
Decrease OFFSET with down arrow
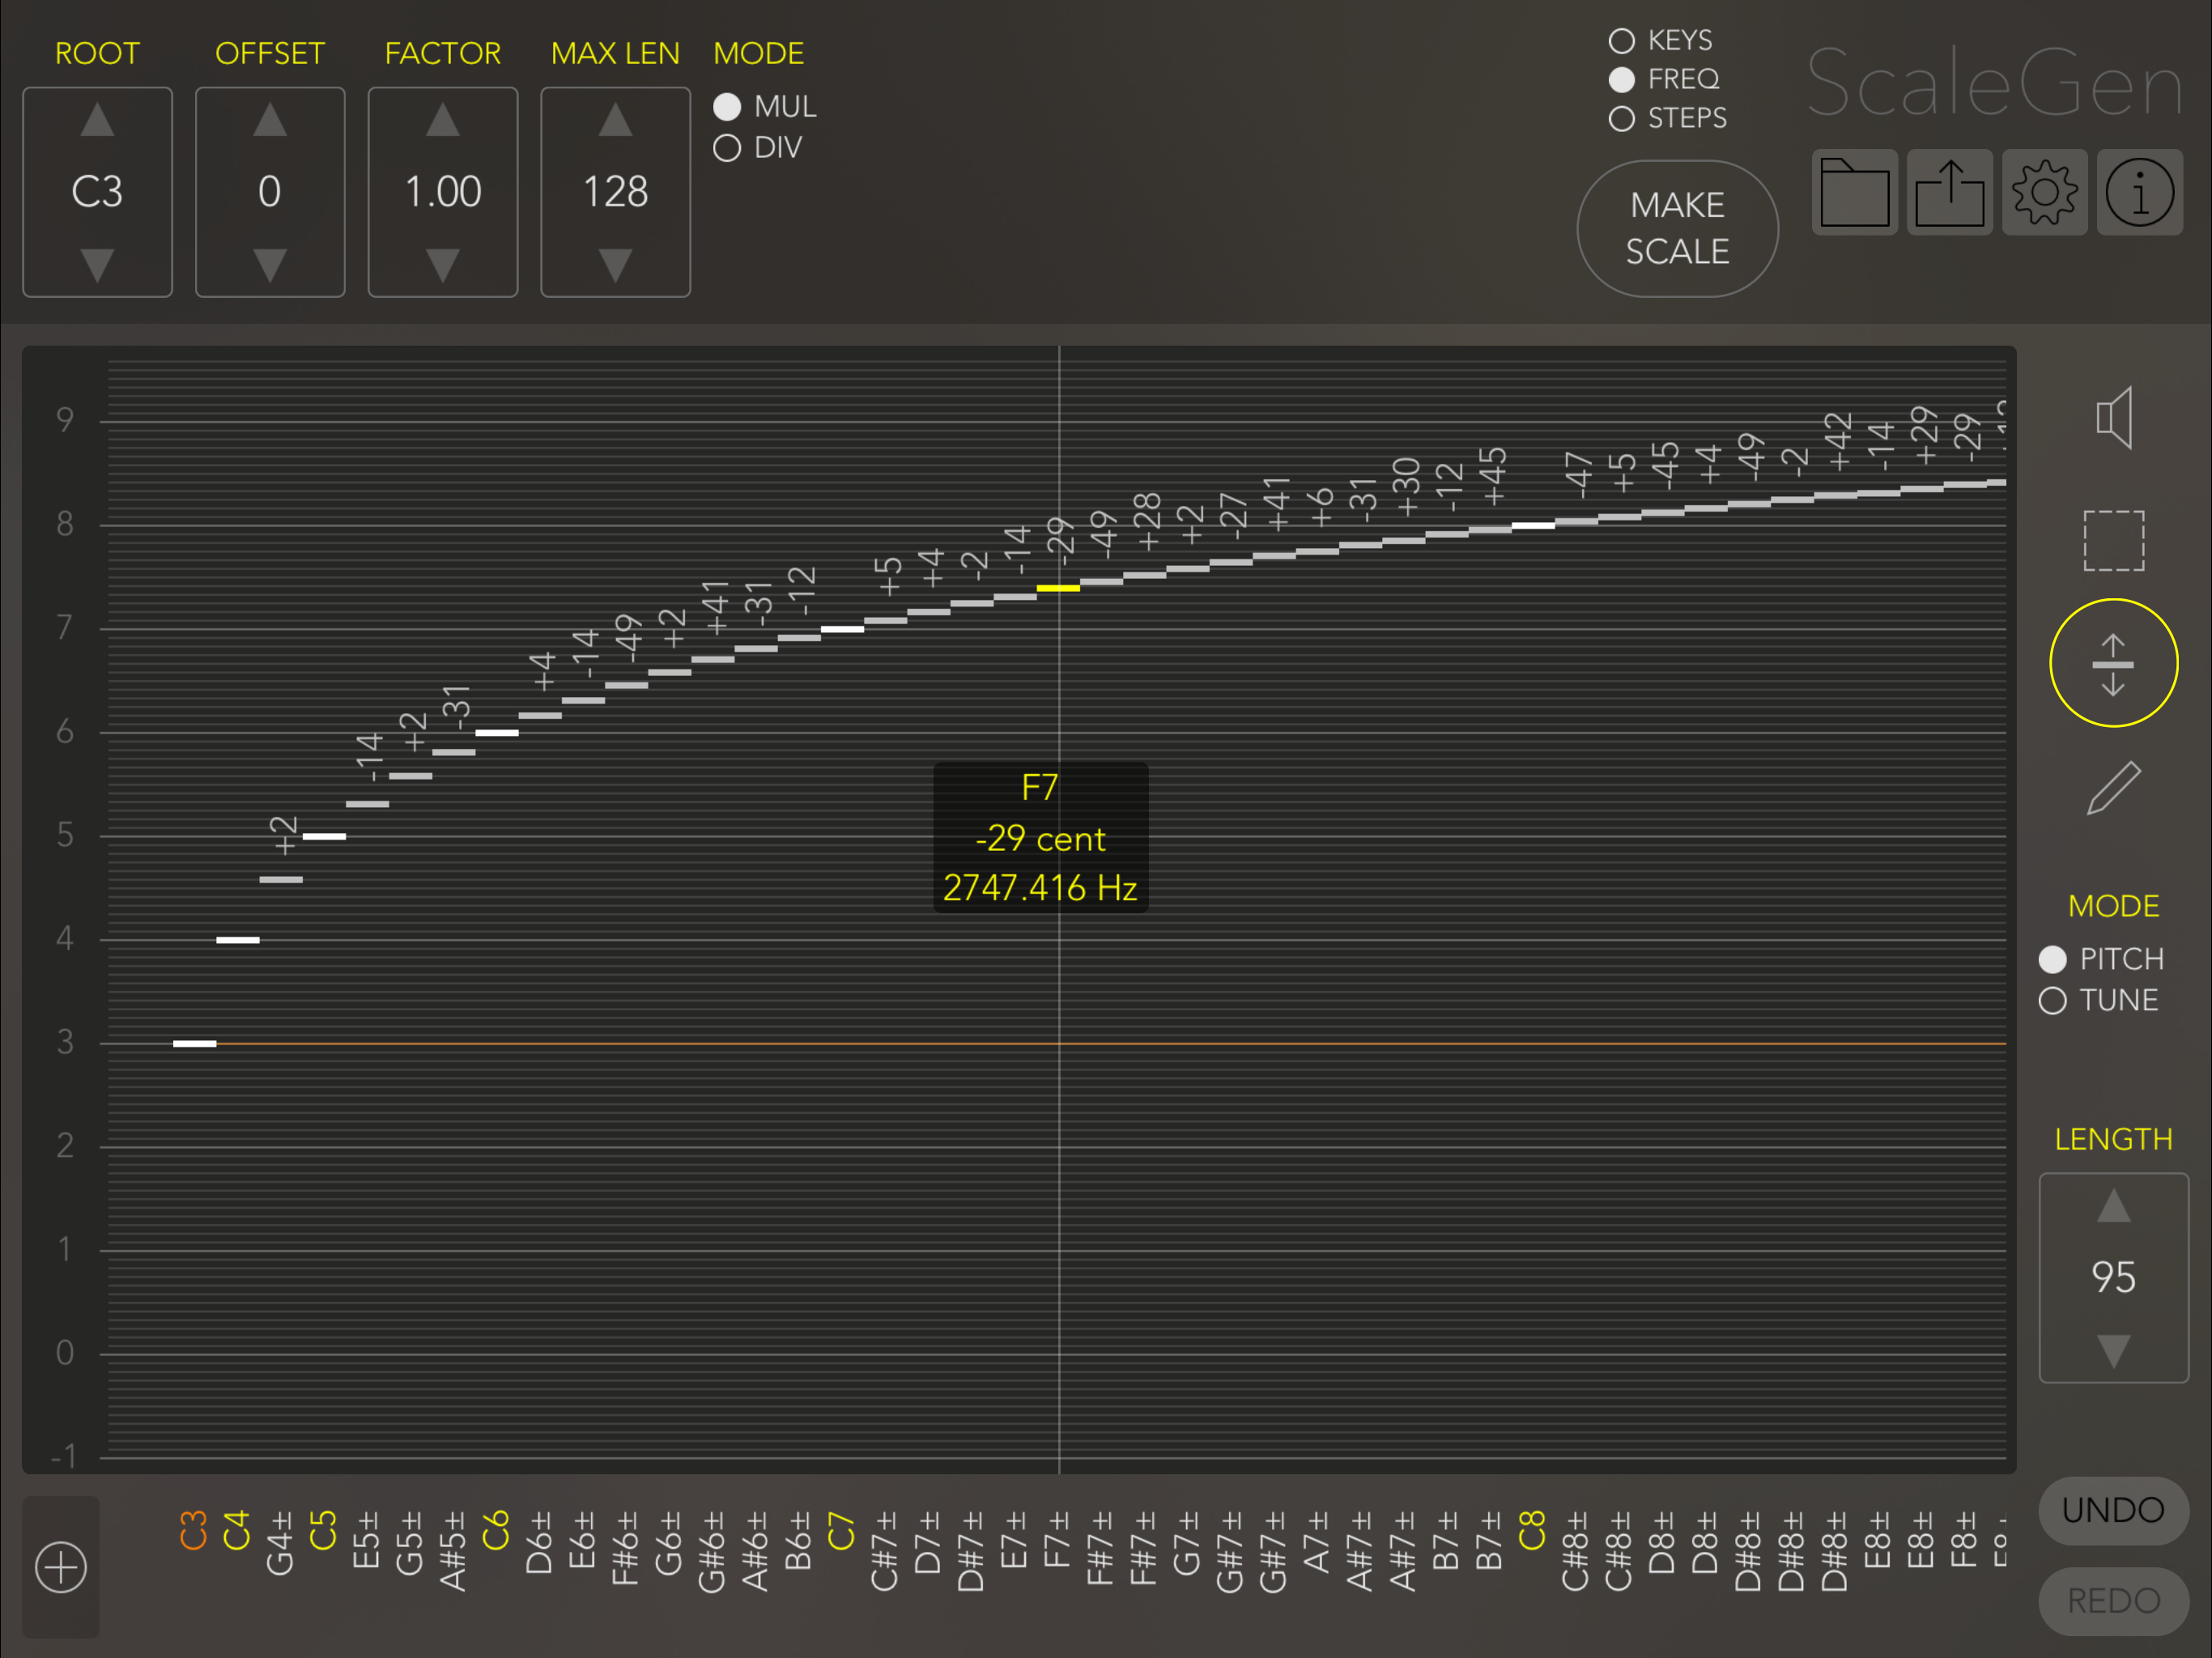pos(270,265)
